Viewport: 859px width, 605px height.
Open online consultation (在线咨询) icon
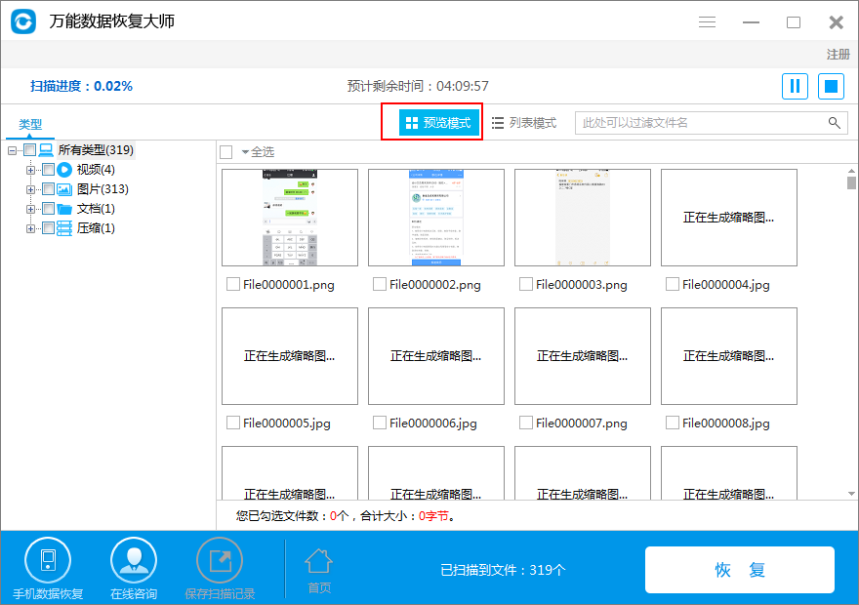[x=134, y=560]
